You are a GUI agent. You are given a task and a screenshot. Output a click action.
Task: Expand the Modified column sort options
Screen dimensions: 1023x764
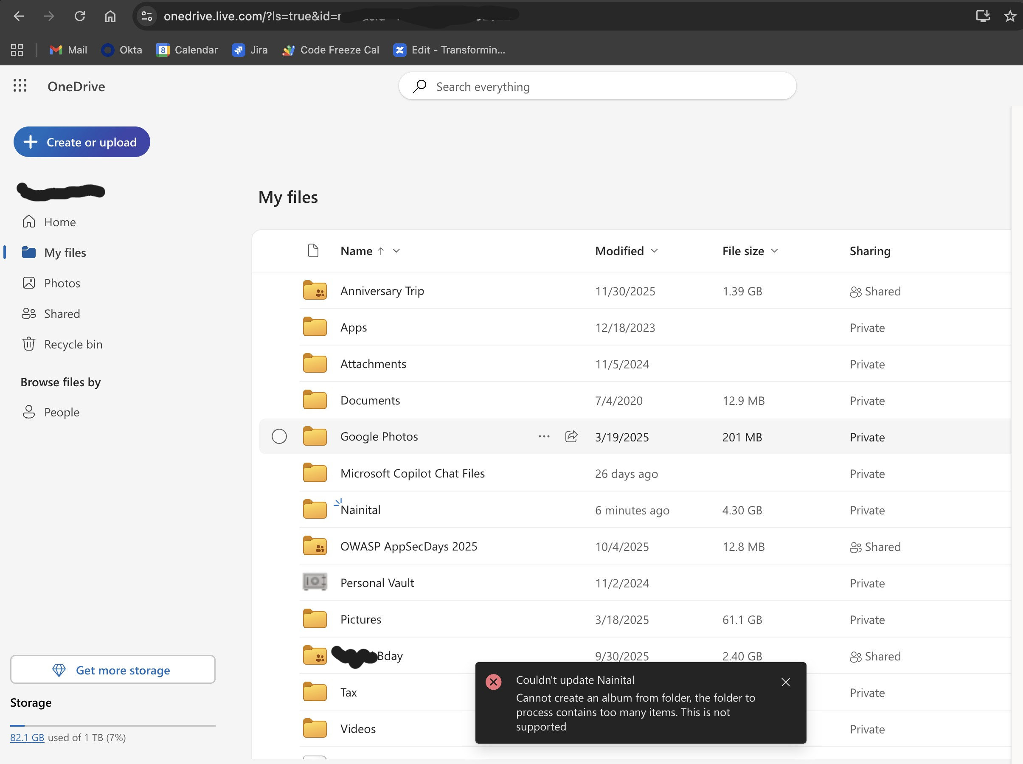tap(654, 251)
